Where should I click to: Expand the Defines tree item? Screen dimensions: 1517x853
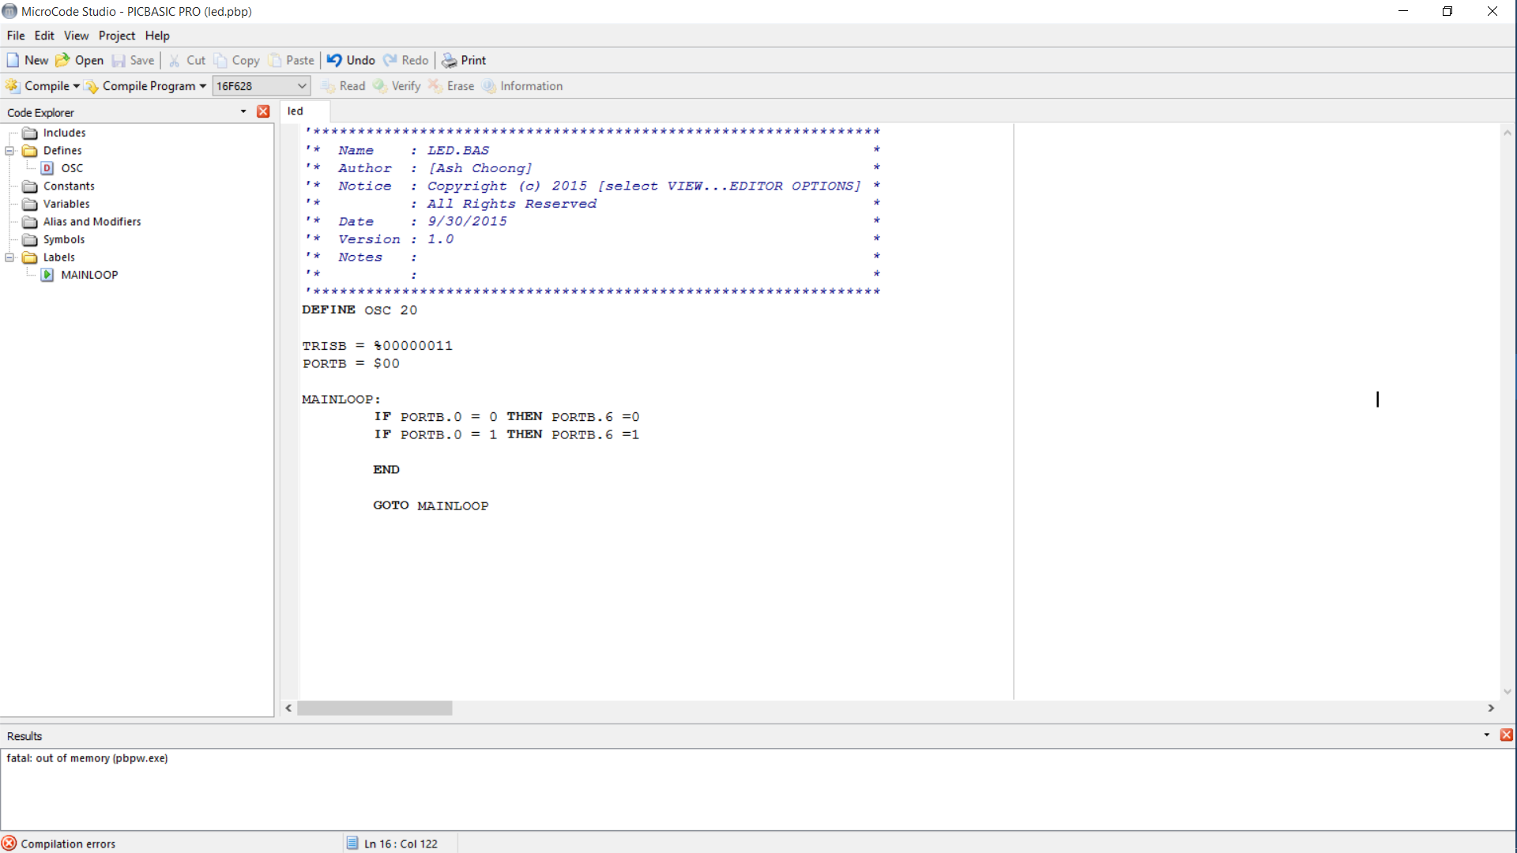9,150
